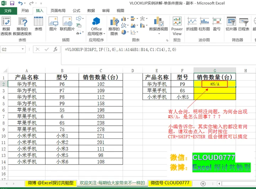
Task: Click the Redo arrow icon
Action: click(x=31, y=3)
